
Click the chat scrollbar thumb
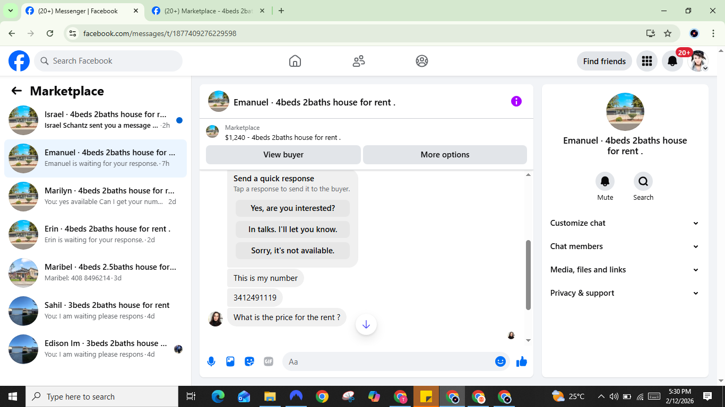(528, 275)
